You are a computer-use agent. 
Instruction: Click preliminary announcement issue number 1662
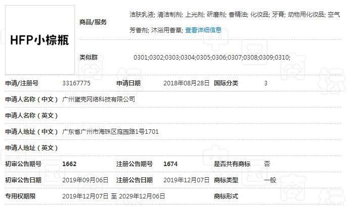[69, 164]
